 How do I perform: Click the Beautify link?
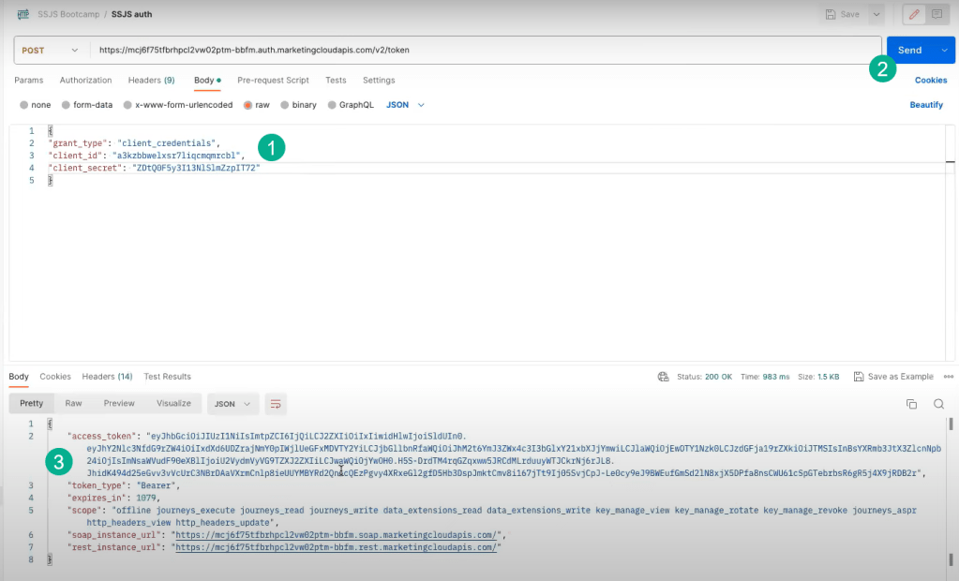click(x=926, y=105)
